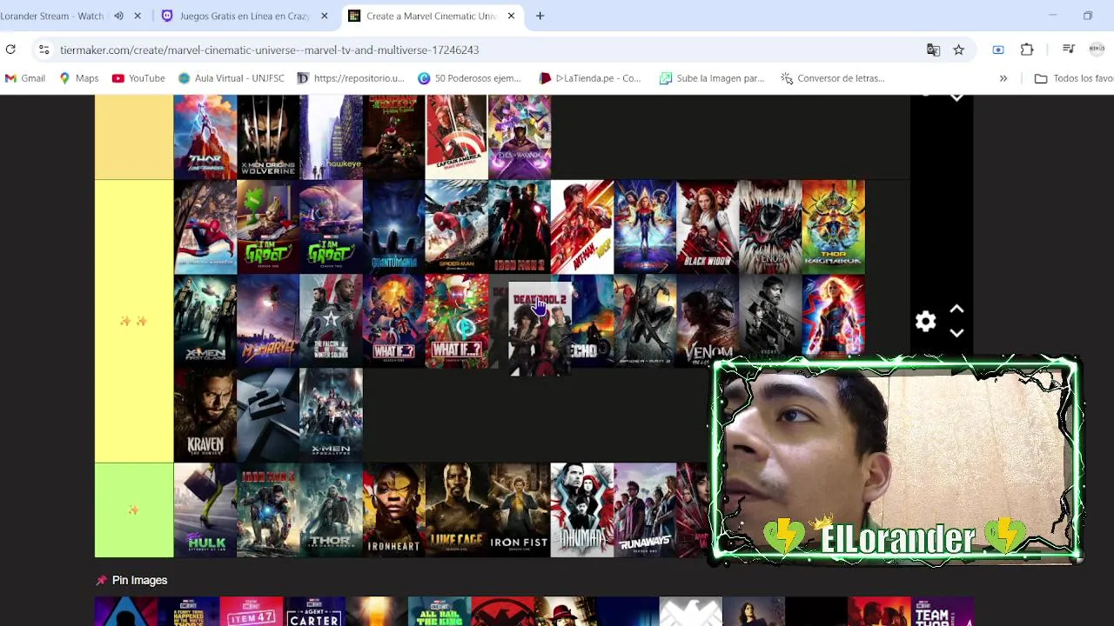Screen dimensions: 1114x626
Task: Open the Extensions puzzle icon
Action: (x=1027, y=50)
